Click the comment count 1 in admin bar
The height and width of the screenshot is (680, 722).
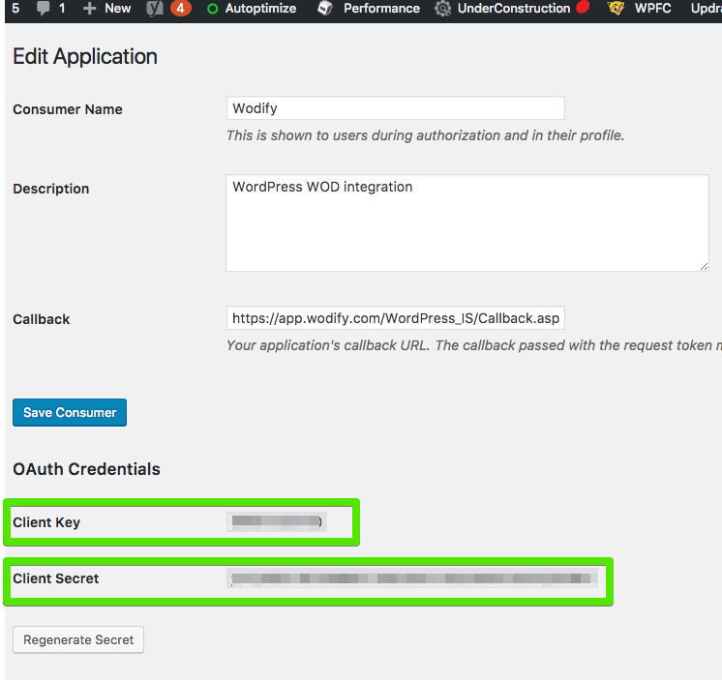pos(62,9)
